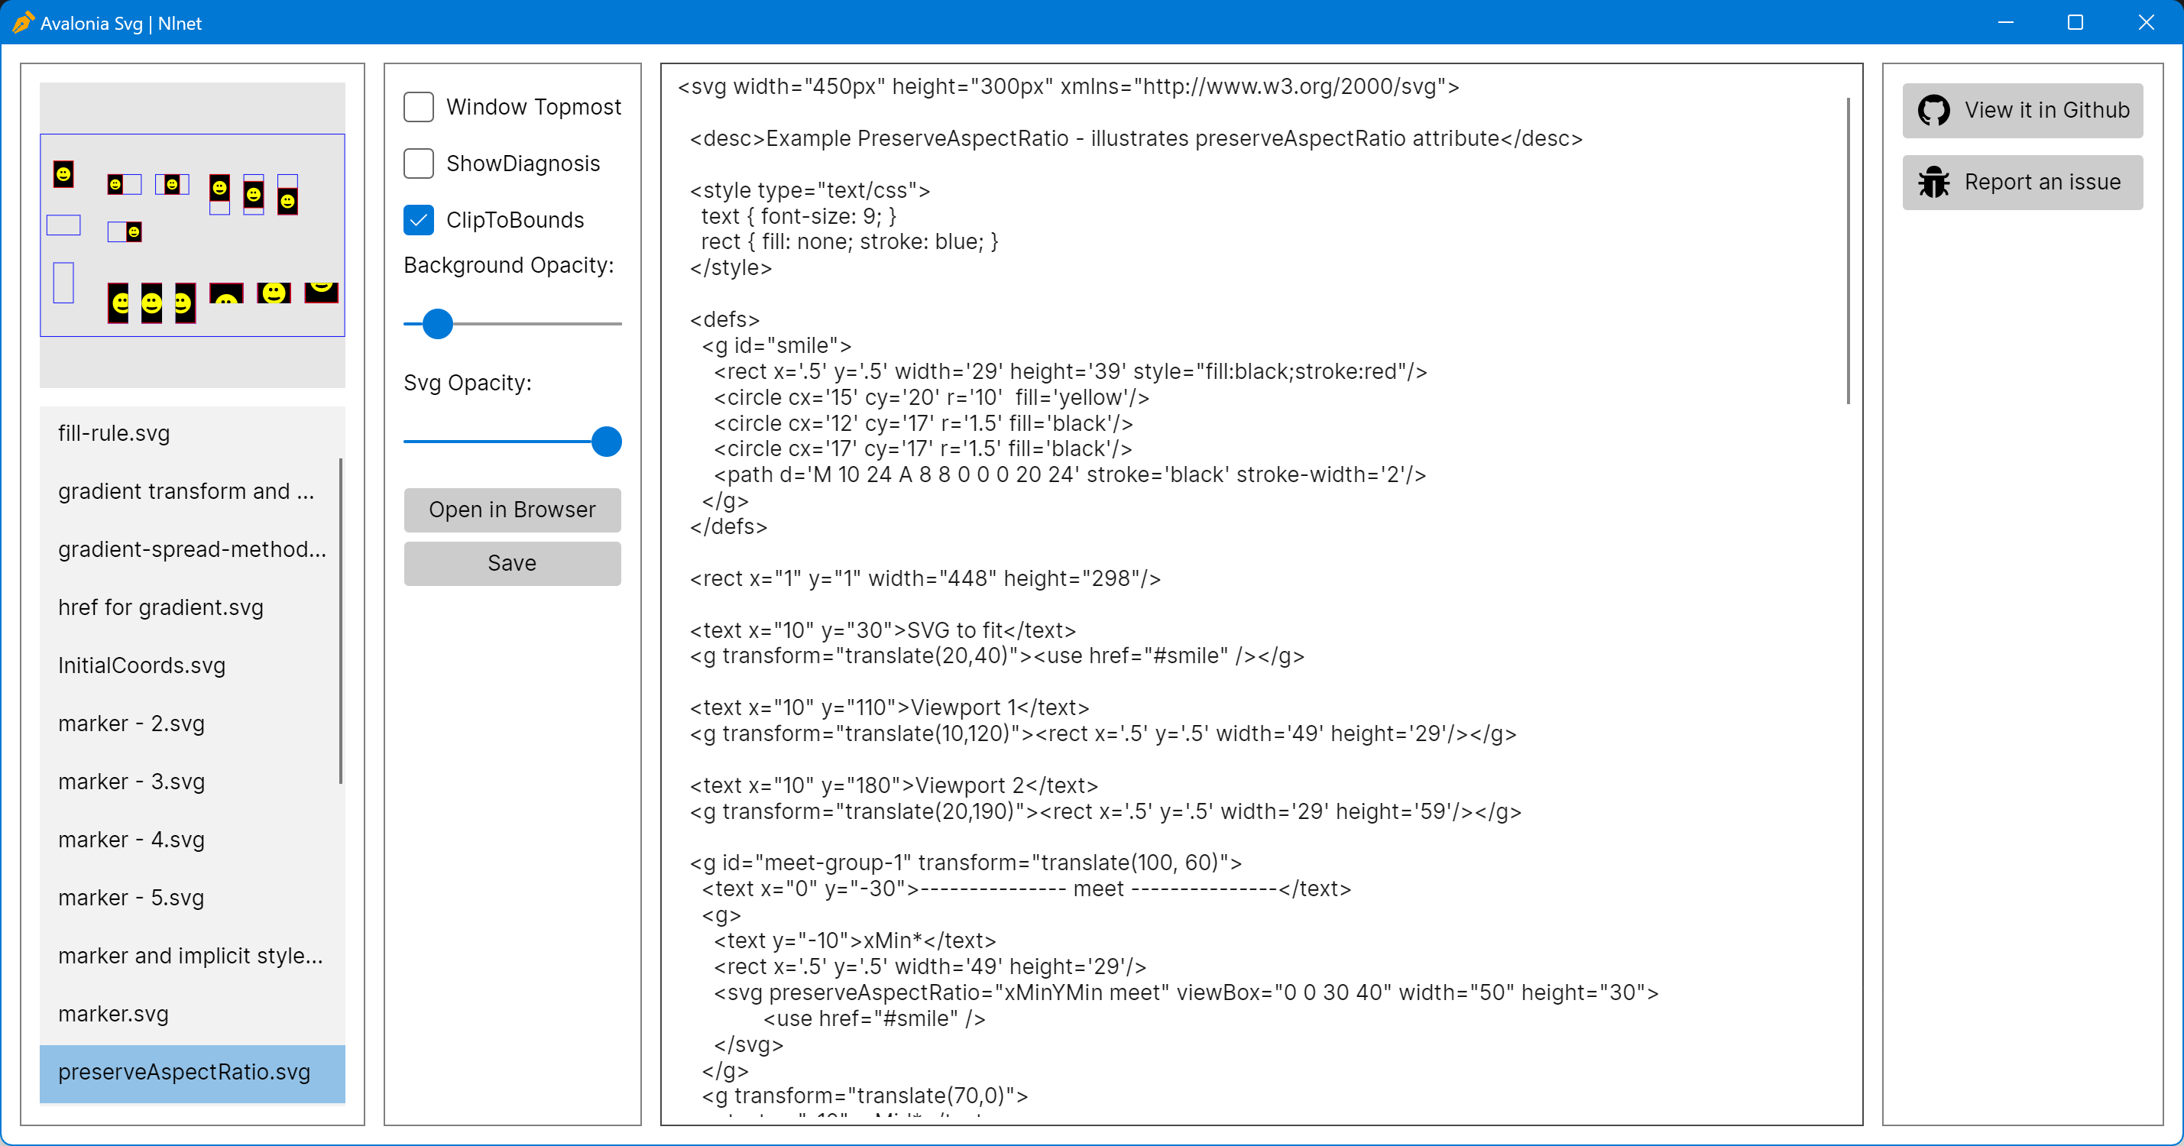This screenshot has width=2184, height=1146.
Task: Click the Save button
Action: pos(512,564)
